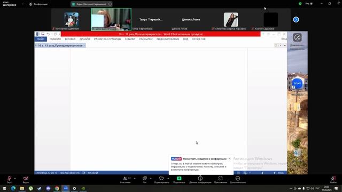
Task: Open the РЕЦЕНЗИРОВАНИЕ ribbon tab
Action: pos(167,39)
